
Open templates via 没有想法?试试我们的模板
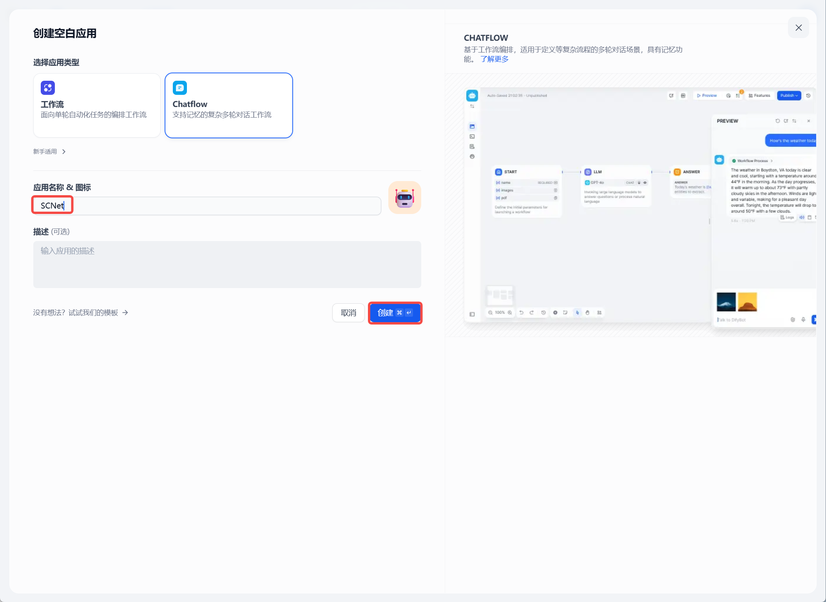click(80, 313)
